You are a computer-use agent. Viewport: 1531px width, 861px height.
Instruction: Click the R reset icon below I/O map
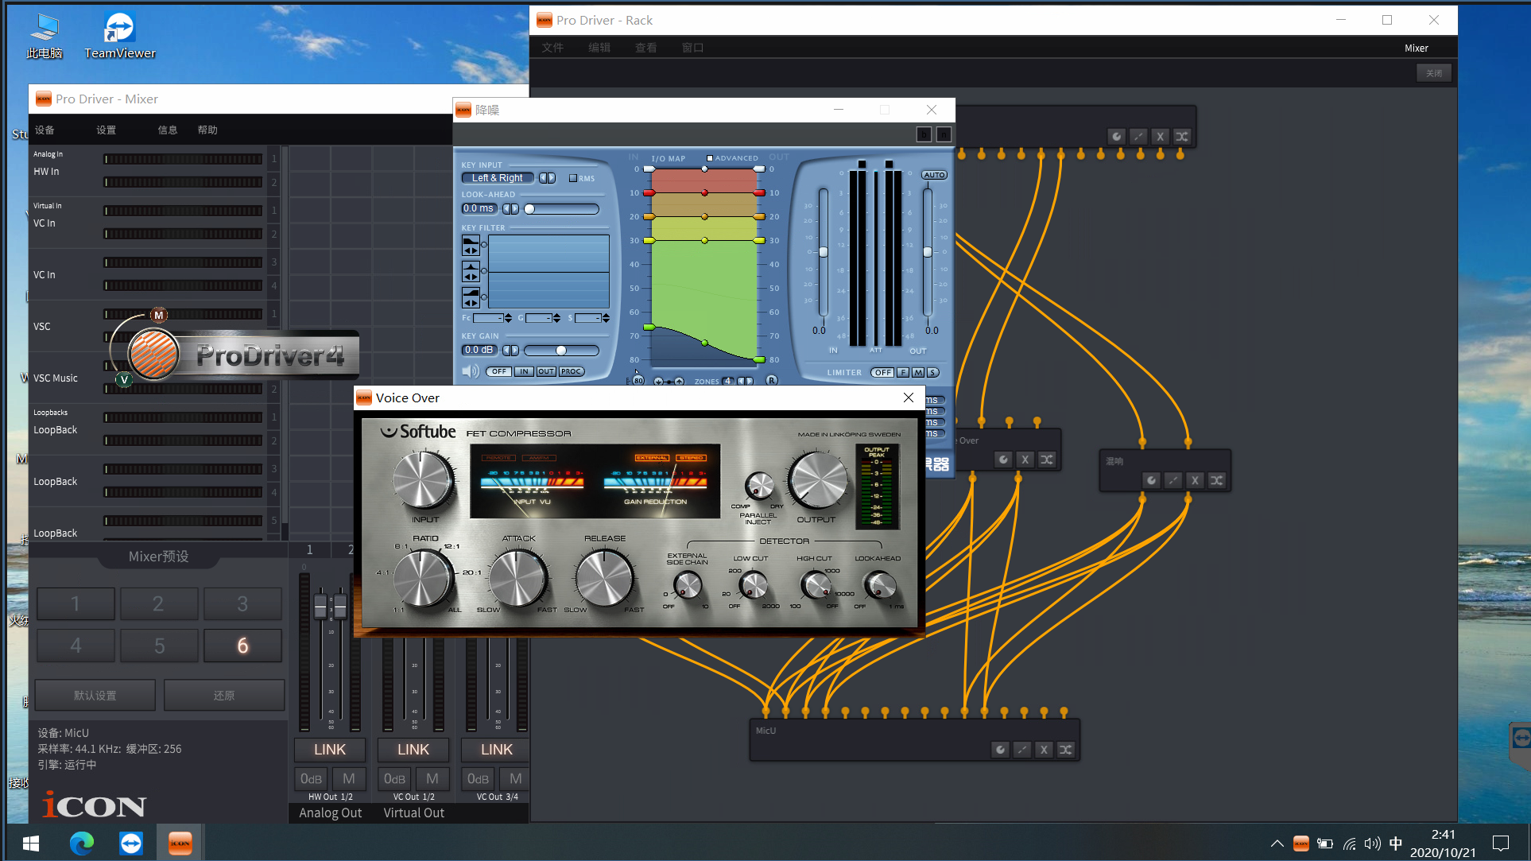(771, 381)
